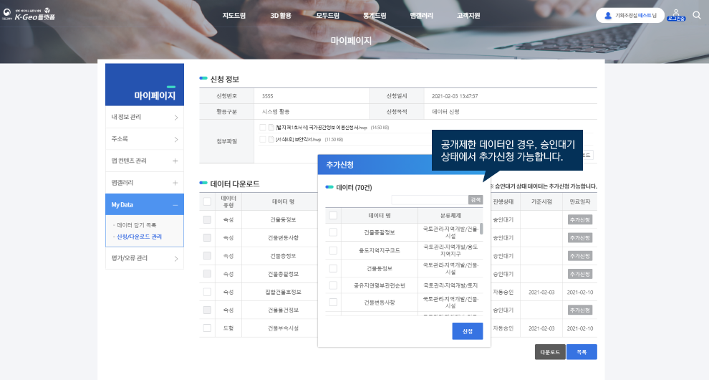Tick the 용도지역지구코드 checkbox
This screenshot has width=709, height=380.
(333, 250)
